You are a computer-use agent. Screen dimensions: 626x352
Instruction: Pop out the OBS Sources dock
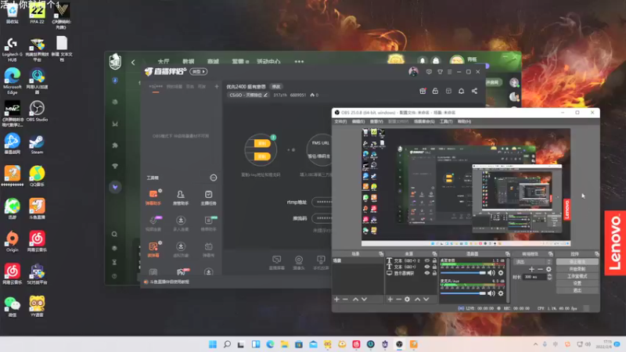pyautogui.click(x=434, y=253)
